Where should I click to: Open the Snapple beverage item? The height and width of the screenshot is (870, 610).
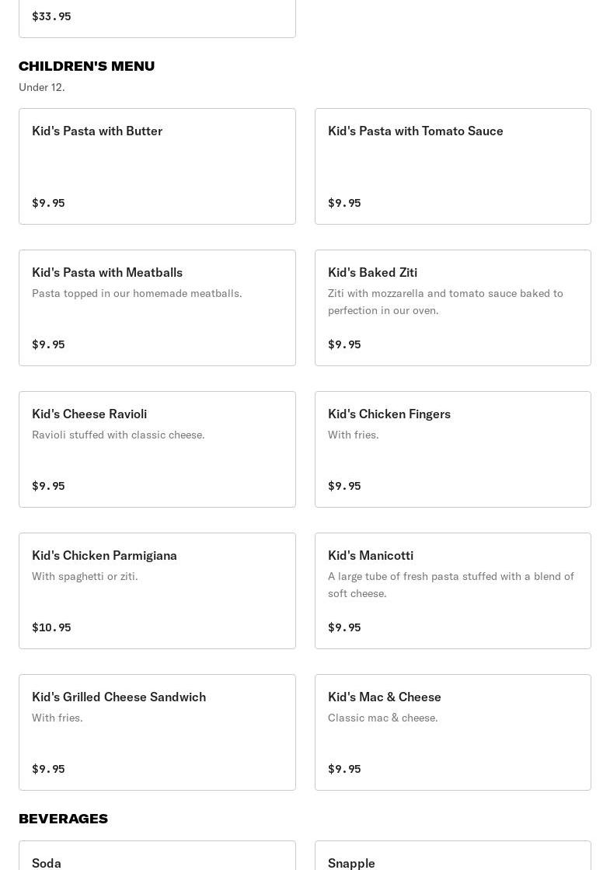click(452, 857)
